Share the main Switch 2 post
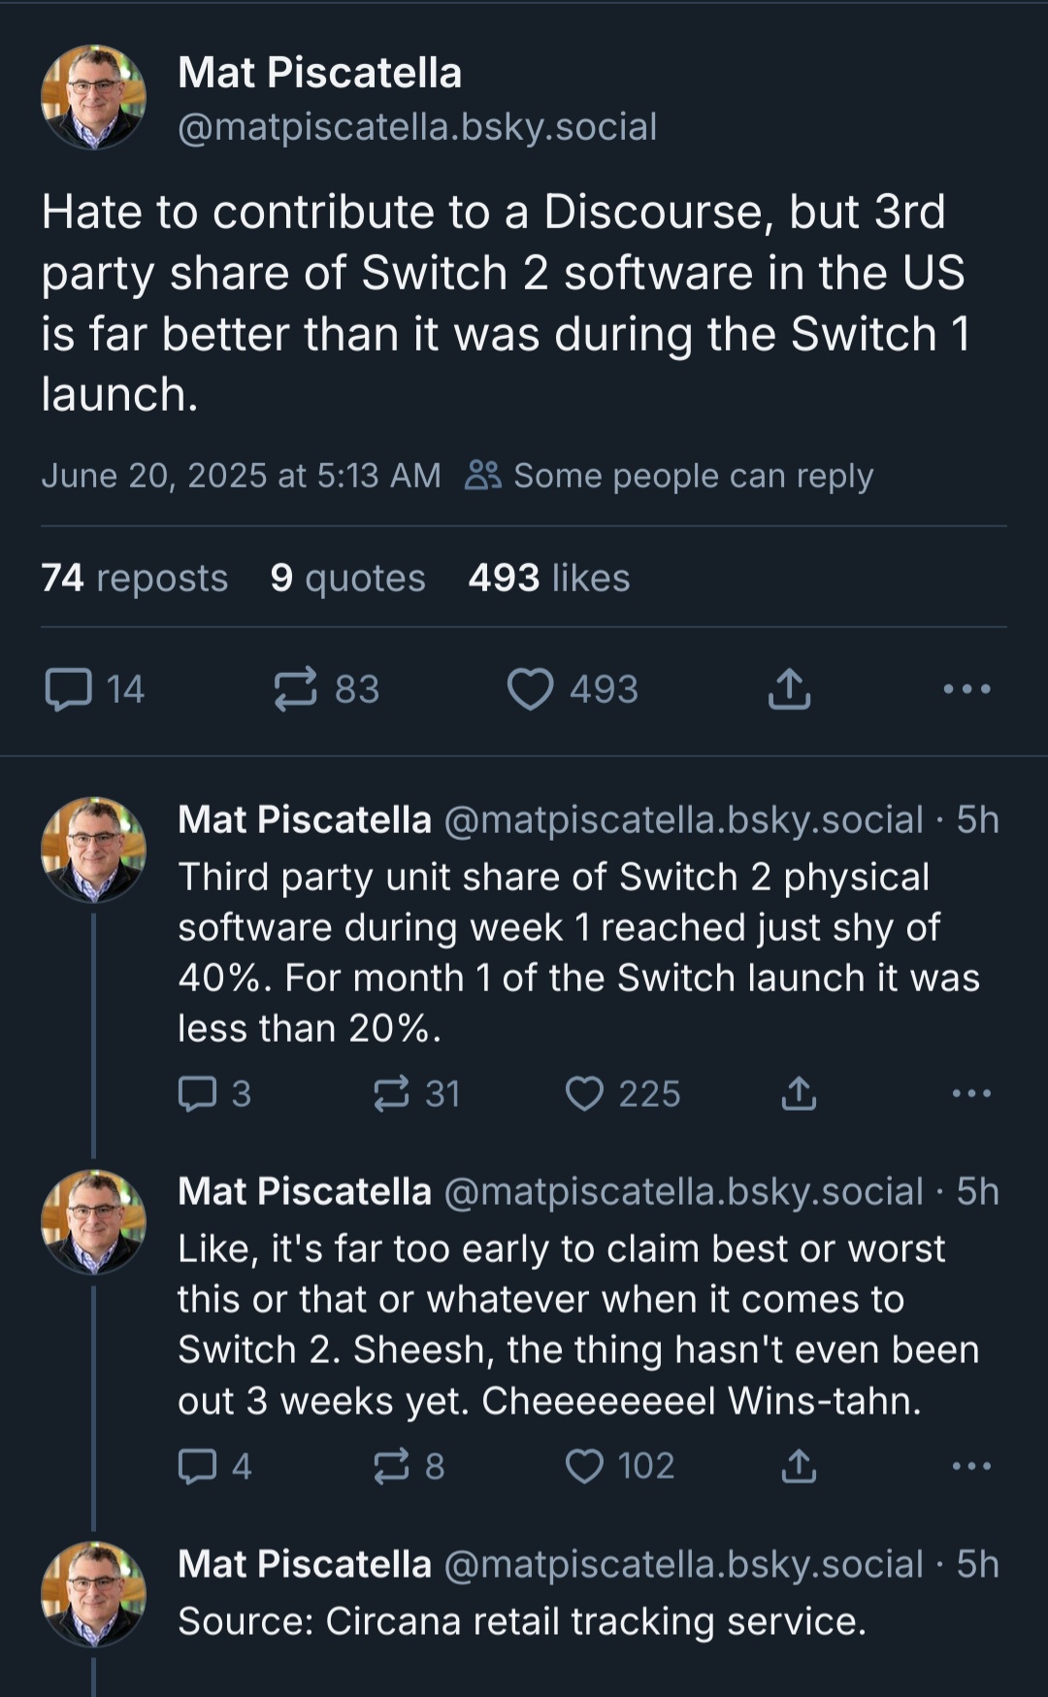Image resolution: width=1048 pixels, height=1697 pixels. (x=789, y=689)
